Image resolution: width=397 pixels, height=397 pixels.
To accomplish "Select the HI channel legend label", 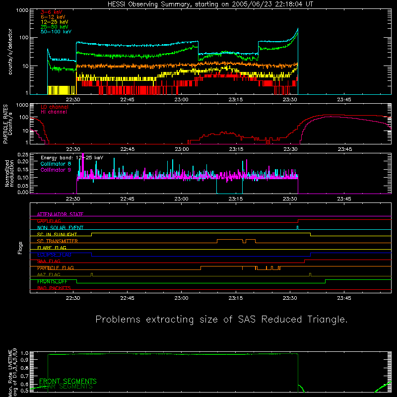I will (x=54, y=112).
